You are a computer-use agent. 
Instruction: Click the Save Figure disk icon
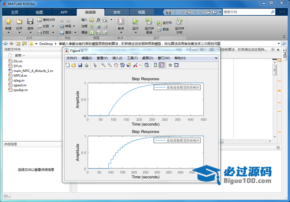[x=80, y=65]
